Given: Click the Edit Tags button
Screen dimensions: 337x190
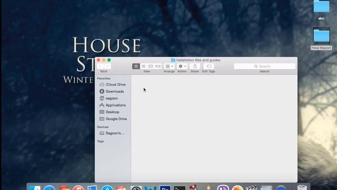Looking at the screenshot, I should pyautogui.click(x=209, y=66).
